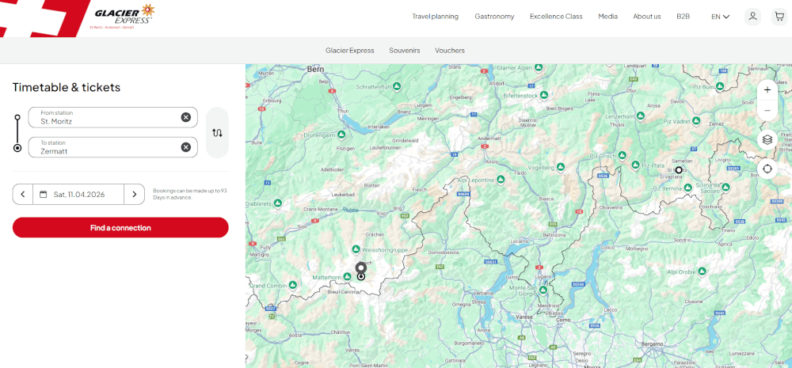The width and height of the screenshot is (792, 368).
Task: Clear the Zermatt station field
Action: pyautogui.click(x=185, y=147)
